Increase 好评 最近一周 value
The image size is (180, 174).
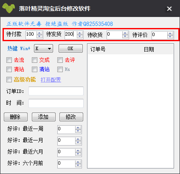tap(78, 128)
